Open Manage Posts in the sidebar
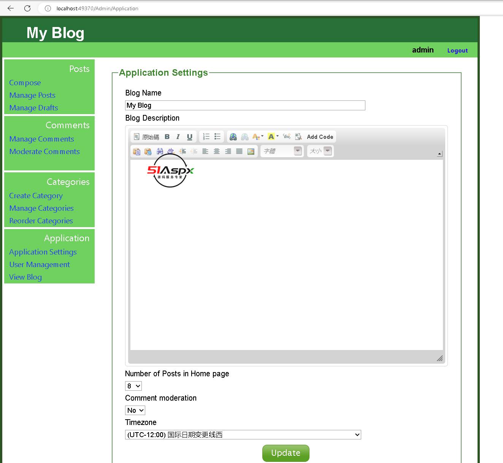The height and width of the screenshot is (463, 503). [x=32, y=95]
